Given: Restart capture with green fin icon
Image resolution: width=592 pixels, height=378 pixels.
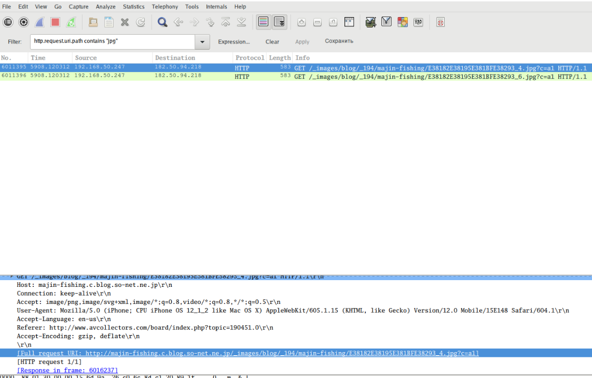Looking at the screenshot, I should 71,22.
